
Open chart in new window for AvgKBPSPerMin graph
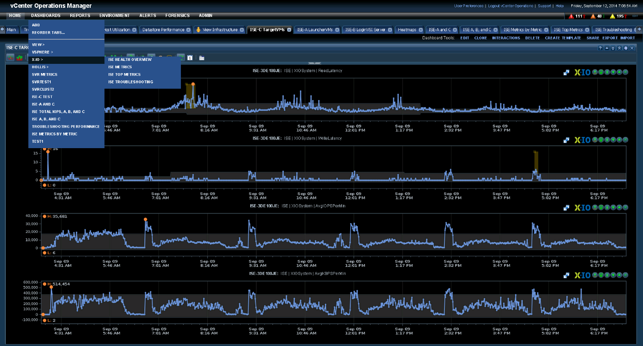point(566,275)
